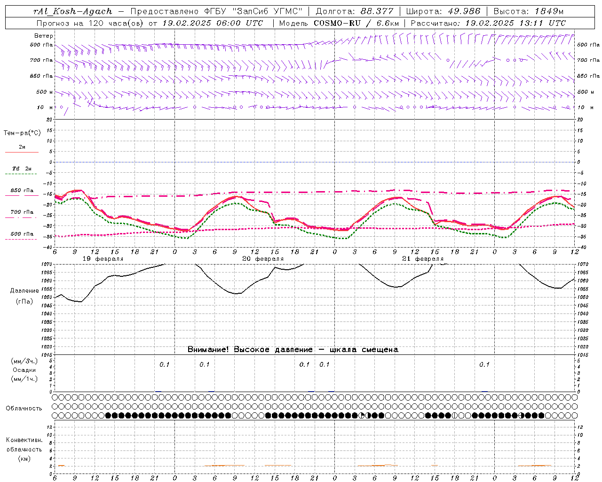Click the Ветер panel label
This screenshot has height=482, width=602.
(x=44, y=36)
